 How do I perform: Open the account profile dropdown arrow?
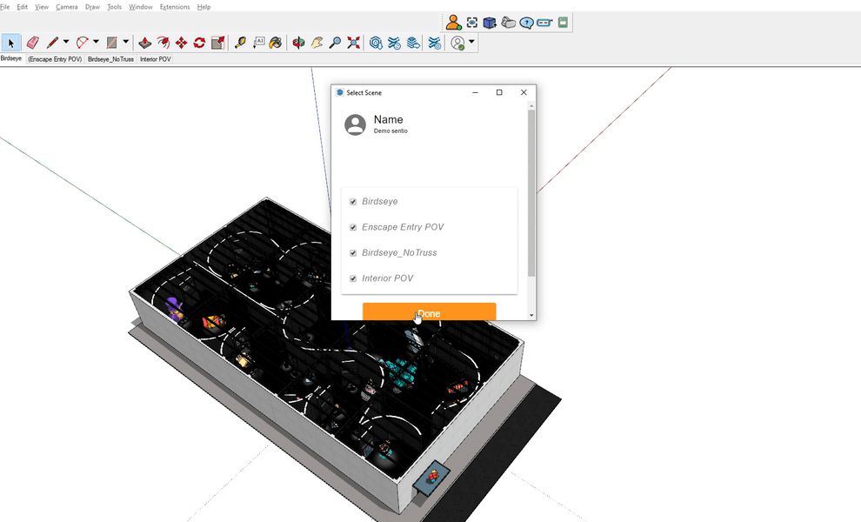coord(471,42)
